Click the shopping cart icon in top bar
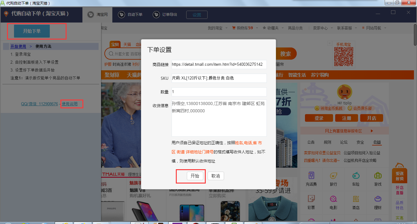This screenshot has height=224, width=417. click(x=234, y=28)
